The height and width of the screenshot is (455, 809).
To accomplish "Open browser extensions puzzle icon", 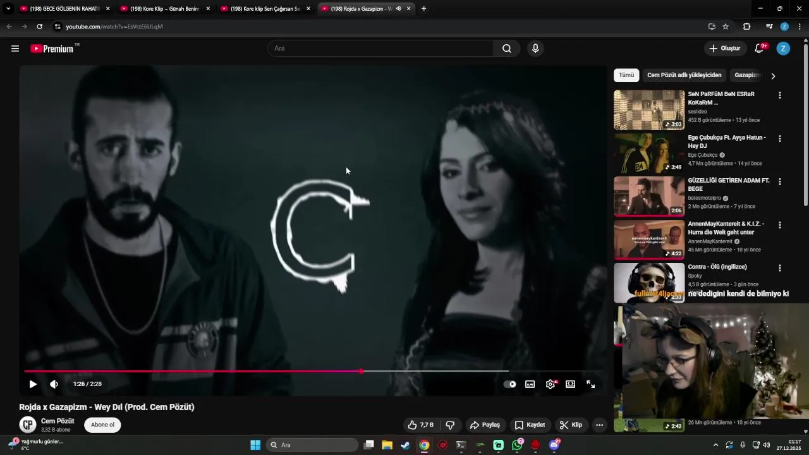I will (x=746, y=27).
